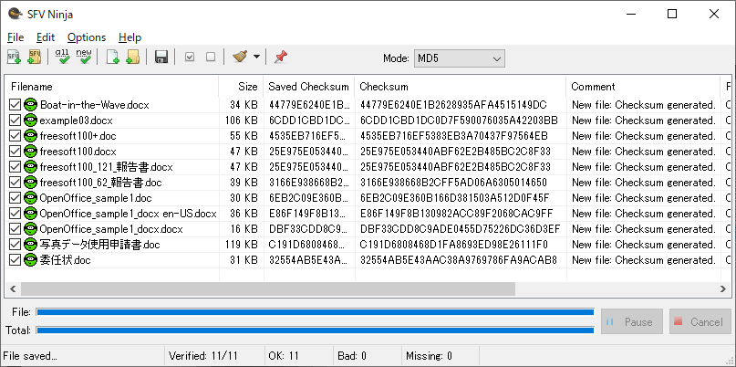Open the Edit menu
Screen dimensions: 736x367
tap(46, 37)
